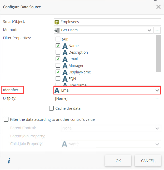The height and width of the screenshot is (170, 164).
Task: Close the Configure Data Source dialog
Action: pos(158,7)
